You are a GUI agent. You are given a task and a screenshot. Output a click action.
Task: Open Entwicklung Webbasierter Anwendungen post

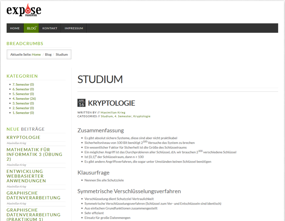(x=26, y=176)
